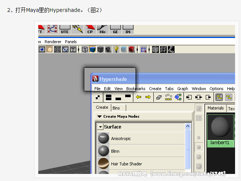241x181 pixels.
Task: Click the first yellow container toolbar icon
Action: pos(219,97)
